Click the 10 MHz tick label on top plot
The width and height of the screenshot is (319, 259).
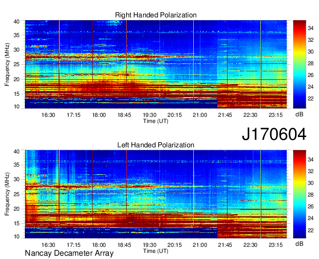pos(16,107)
